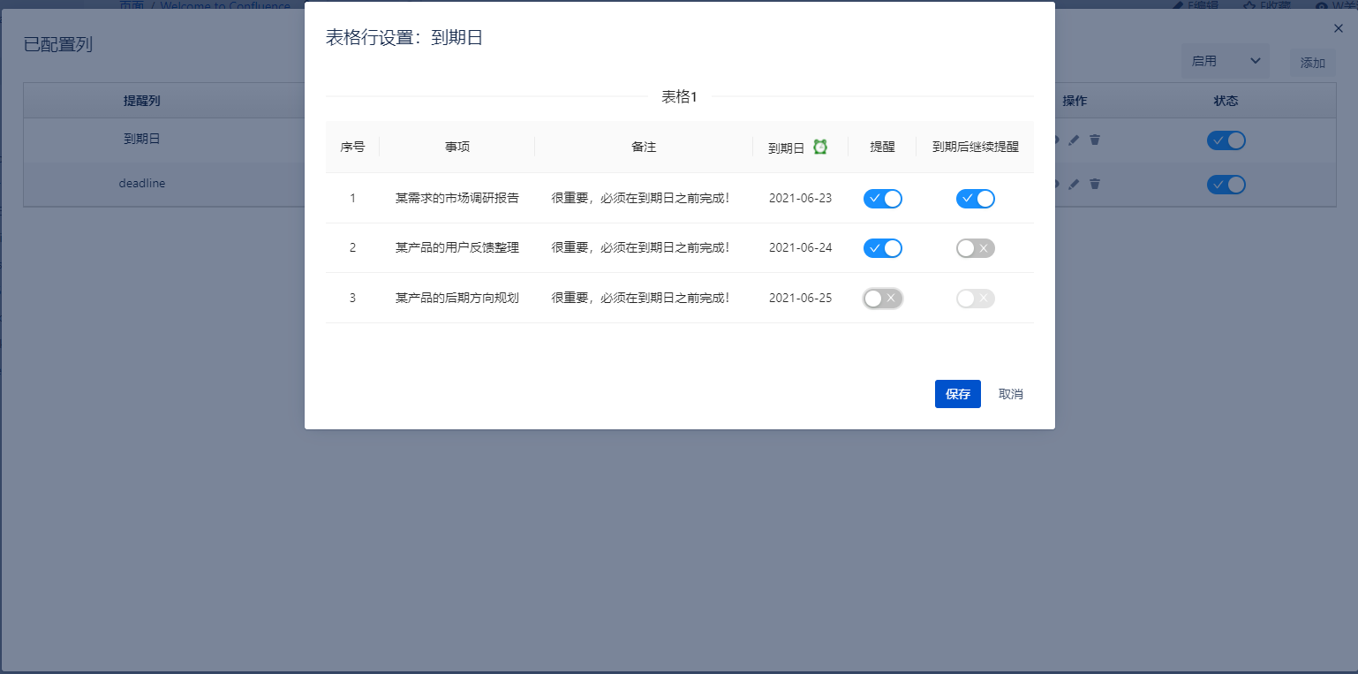Click the 添加 button to add a column

pyautogui.click(x=1312, y=63)
